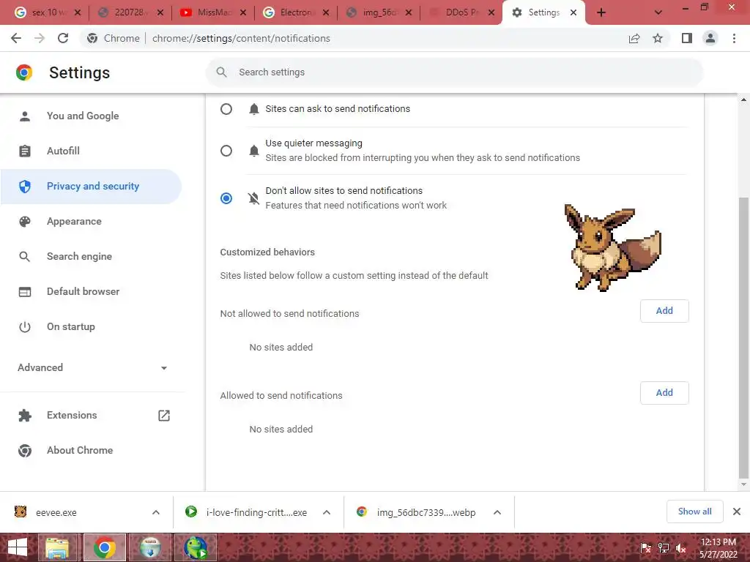The width and height of the screenshot is (750, 562).
Task: Click the img_56dbc7339 webp file icon
Action: pyautogui.click(x=362, y=512)
